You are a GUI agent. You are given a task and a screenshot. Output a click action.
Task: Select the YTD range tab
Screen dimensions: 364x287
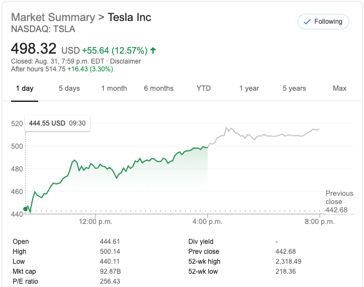(203, 88)
